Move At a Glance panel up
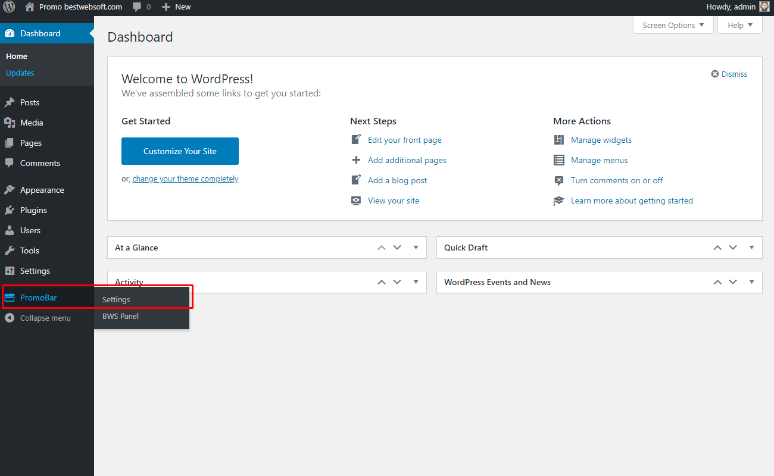Image resolution: width=774 pixels, height=476 pixels. [382, 248]
